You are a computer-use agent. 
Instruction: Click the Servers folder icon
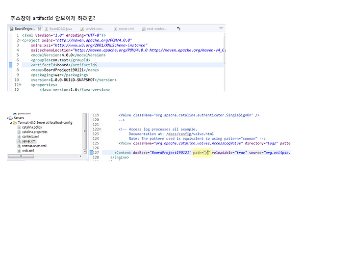tap(11, 118)
